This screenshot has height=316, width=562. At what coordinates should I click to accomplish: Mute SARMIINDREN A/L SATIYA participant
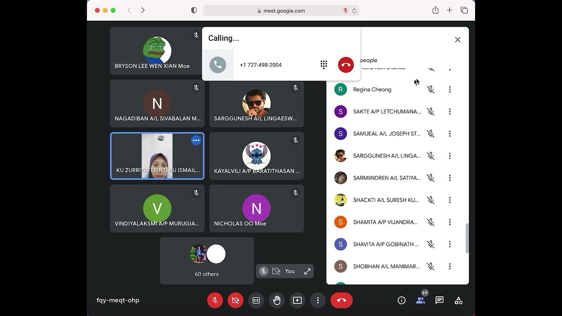pos(431,178)
